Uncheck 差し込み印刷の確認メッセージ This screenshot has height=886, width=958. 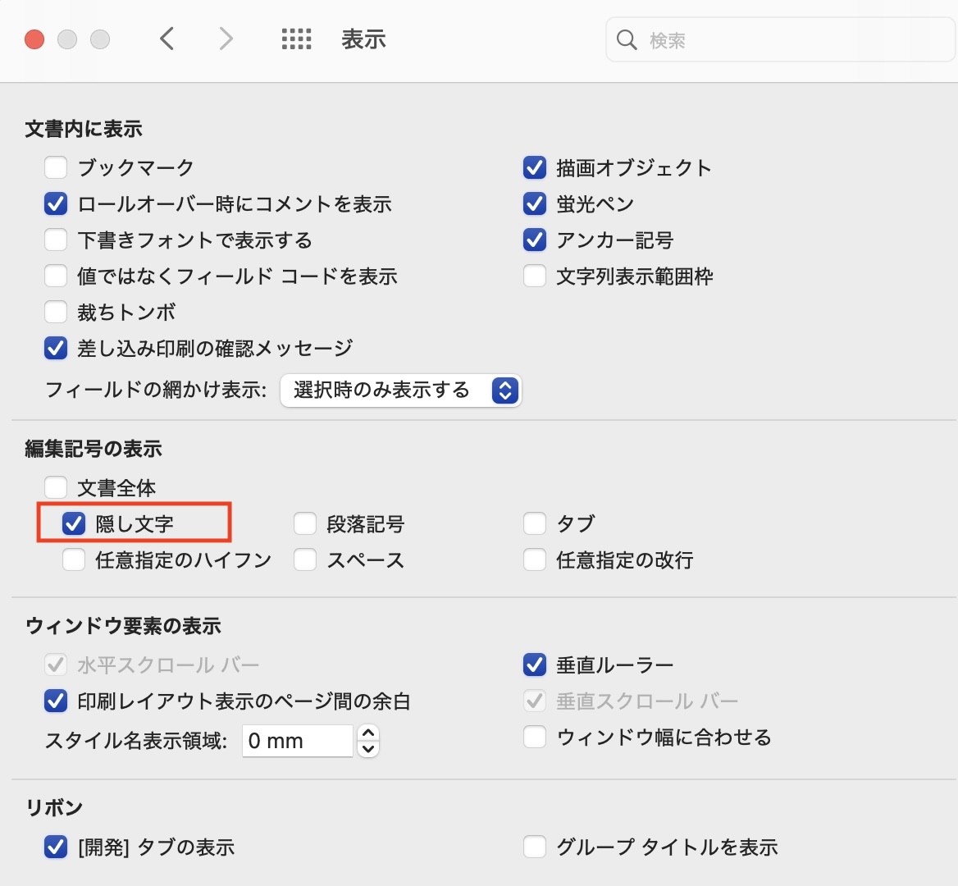coord(56,348)
